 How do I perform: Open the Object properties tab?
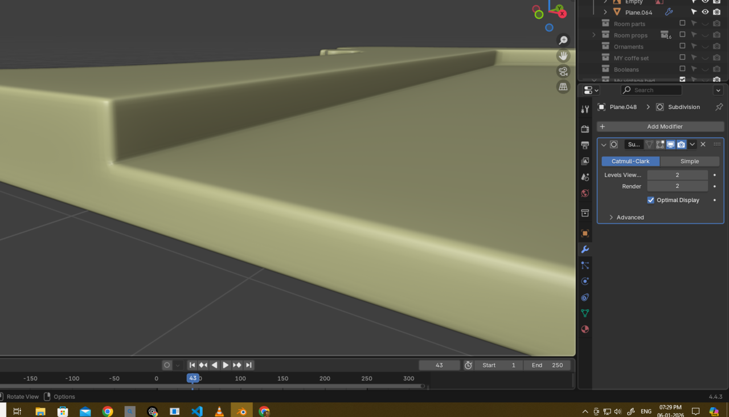585,233
